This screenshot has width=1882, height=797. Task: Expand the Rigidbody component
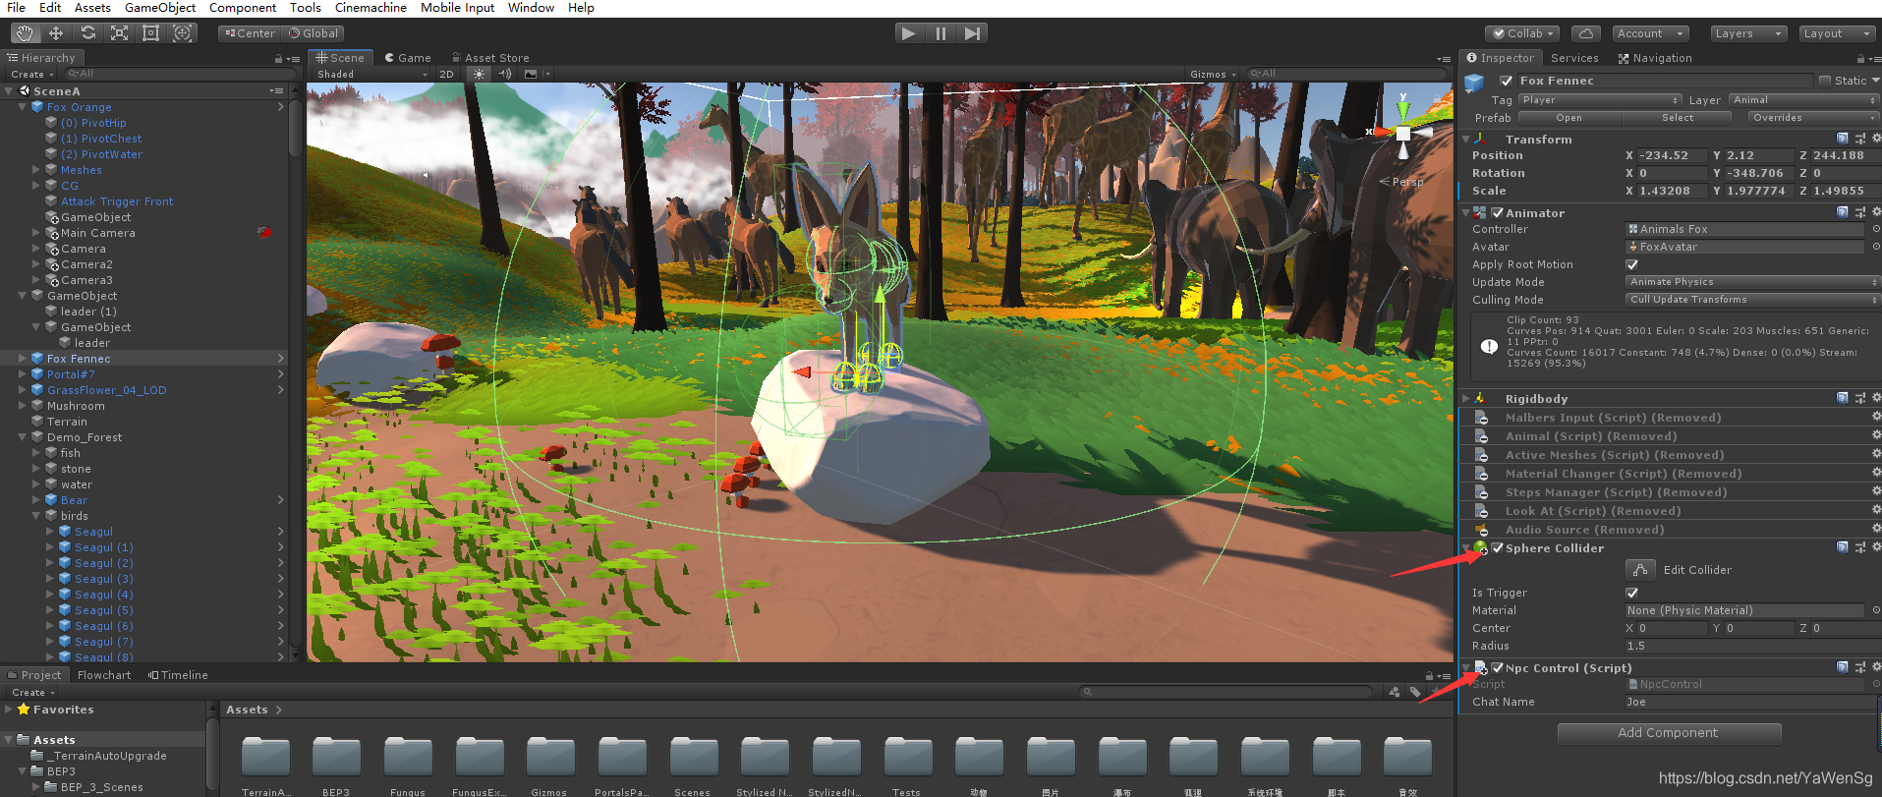(1466, 399)
